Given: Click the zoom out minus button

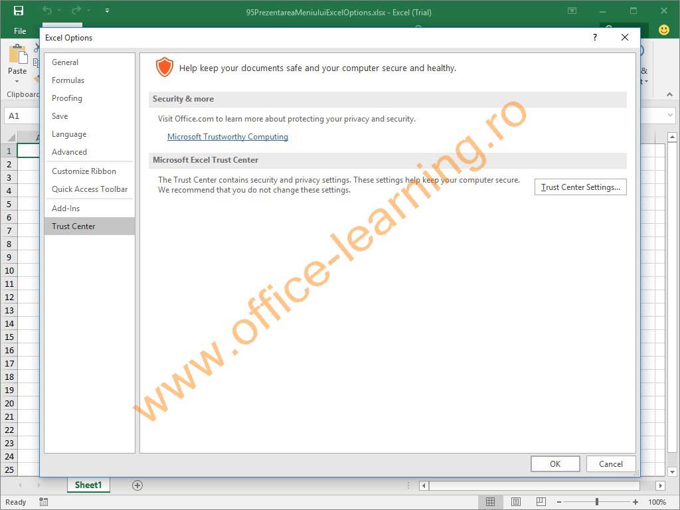Looking at the screenshot, I should pos(559,502).
